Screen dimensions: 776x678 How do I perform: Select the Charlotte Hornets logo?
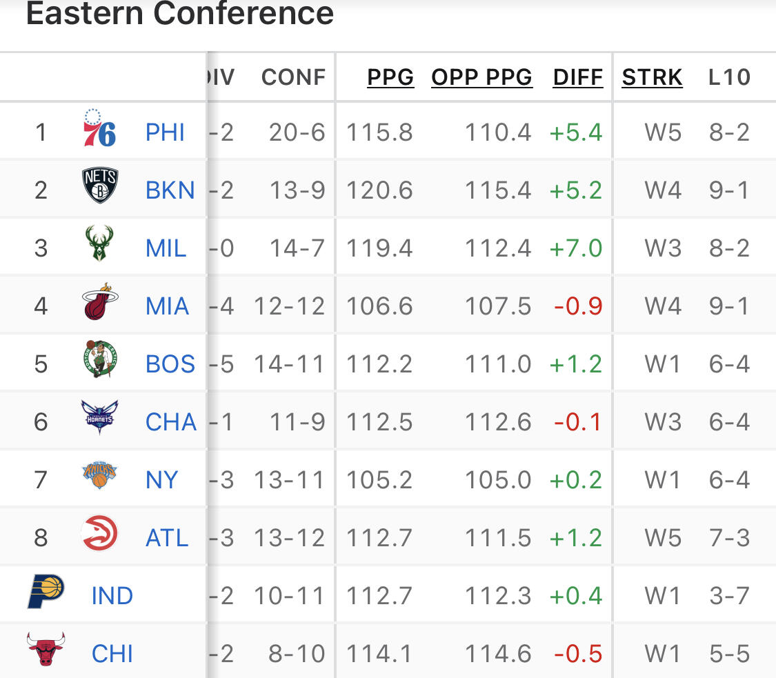pyautogui.click(x=99, y=417)
